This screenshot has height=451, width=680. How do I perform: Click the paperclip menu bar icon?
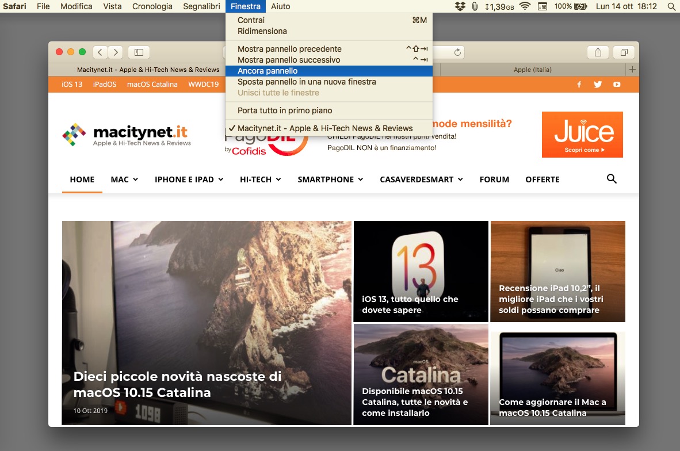tap(475, 6)
